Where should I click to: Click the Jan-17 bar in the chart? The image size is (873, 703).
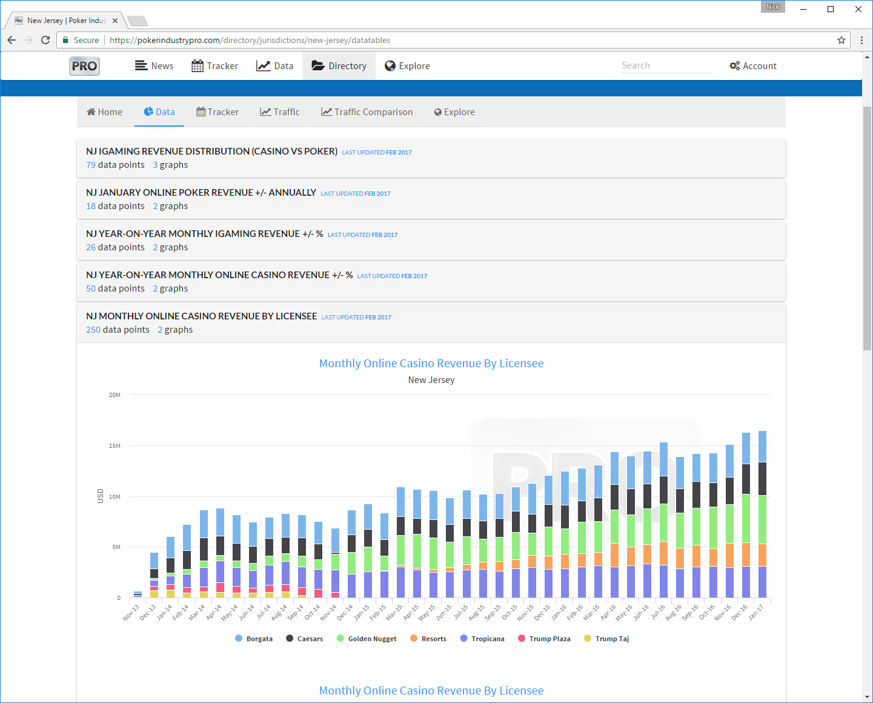(762, 515)
